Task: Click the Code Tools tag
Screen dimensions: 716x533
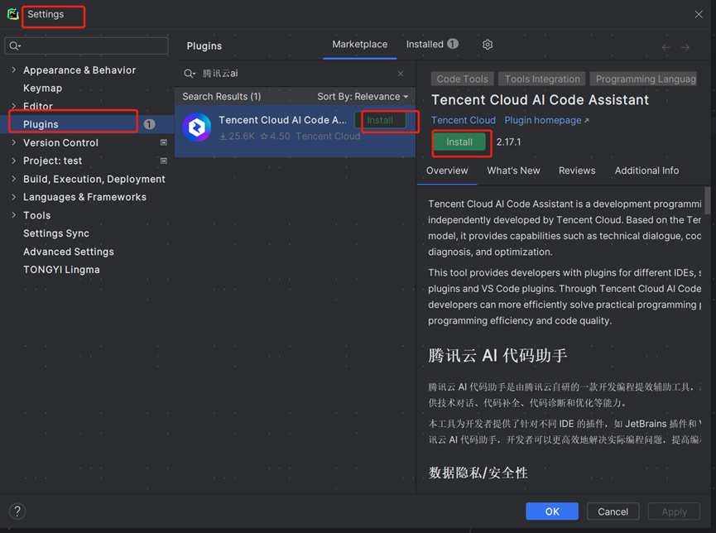Action: coord(462,79)
